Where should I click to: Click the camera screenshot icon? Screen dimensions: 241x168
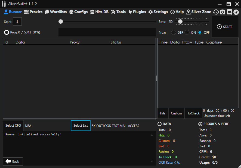[223, 12]
